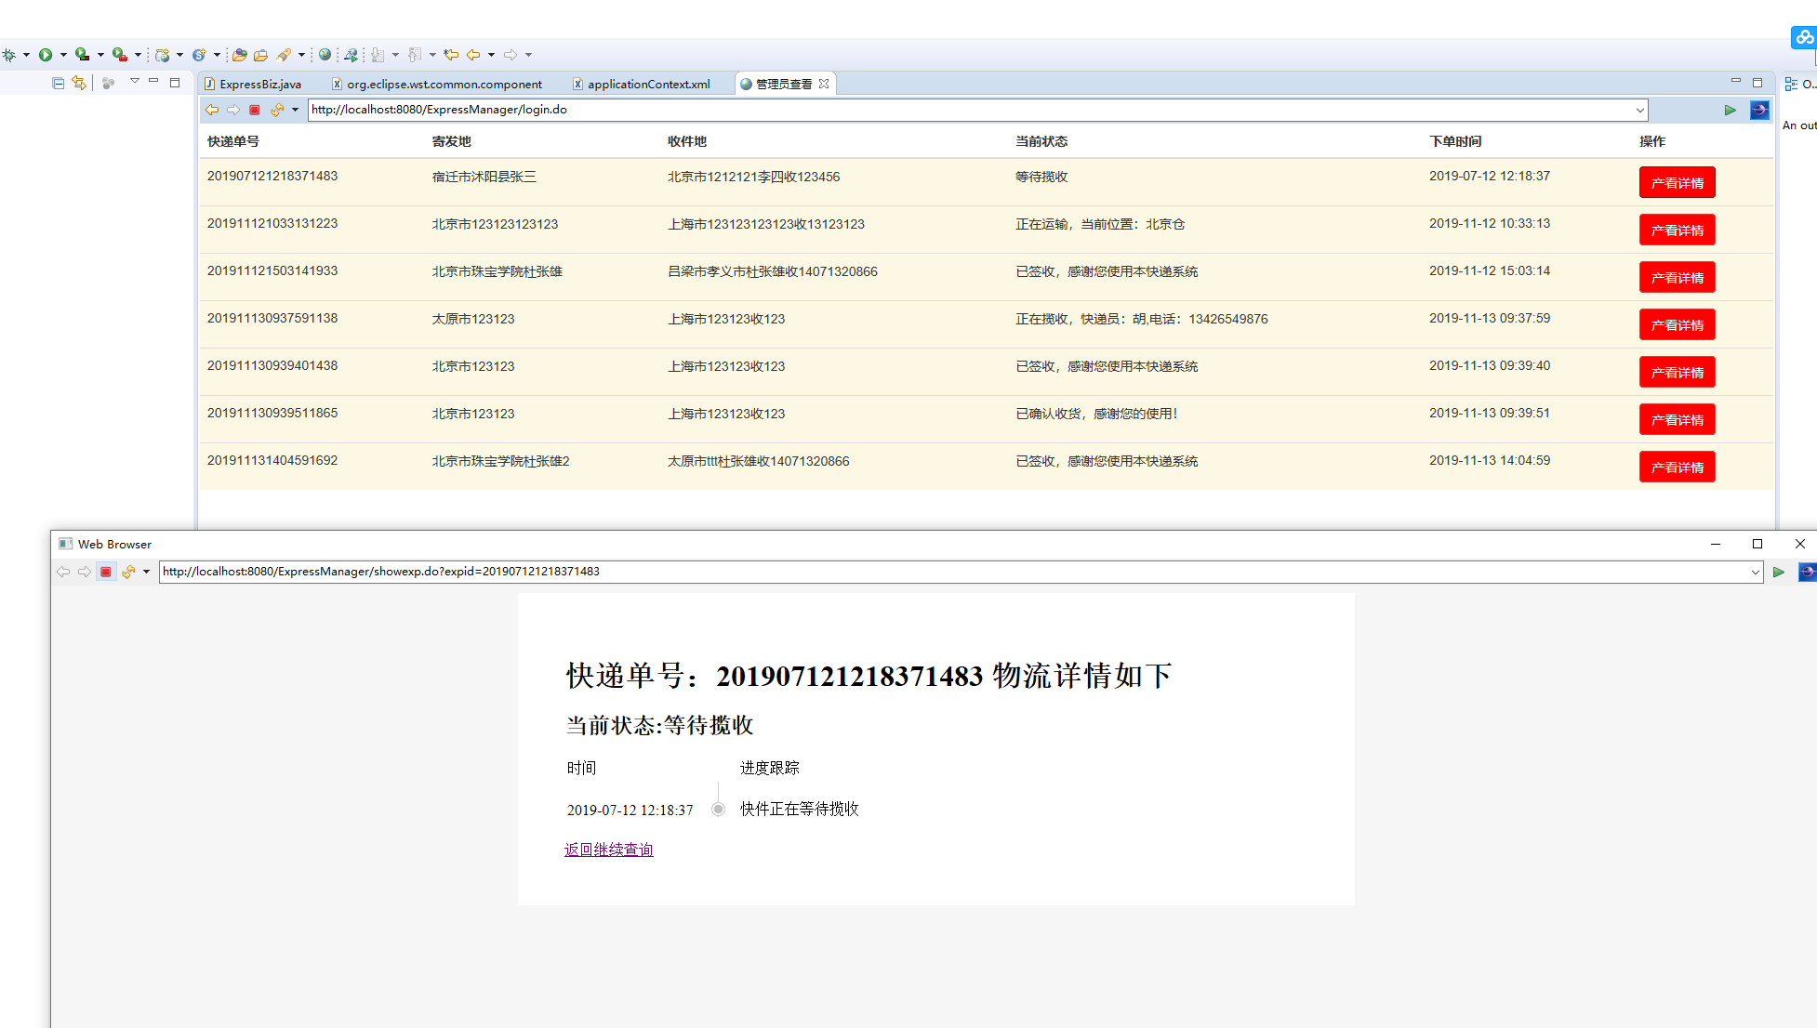
Task: Click the Coverage launch icon
Action: (82, 54)
